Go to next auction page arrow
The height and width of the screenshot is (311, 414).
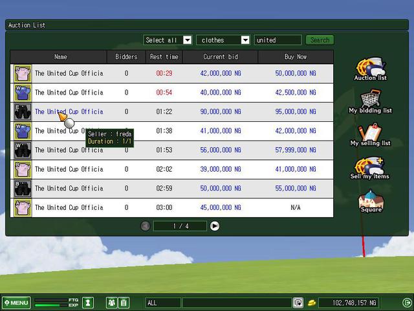click(x=215, y=226)
